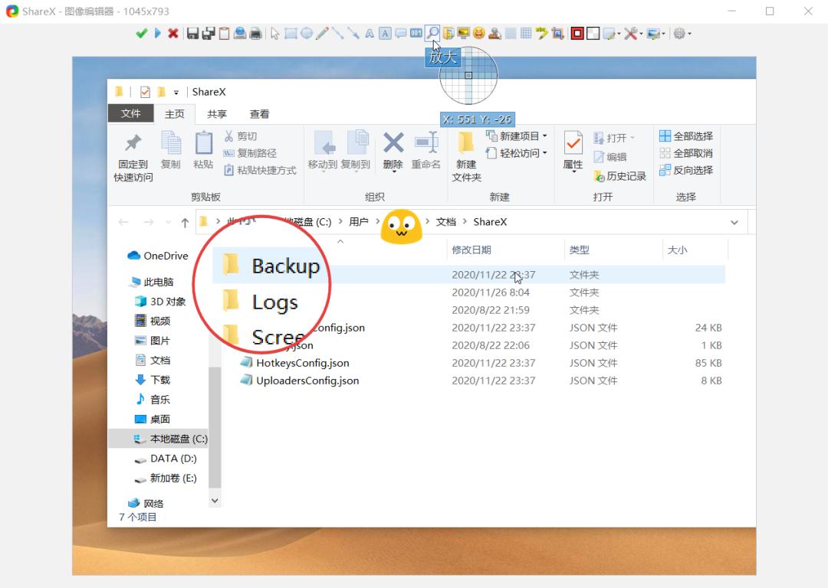Click the printer icon to print image

pyautogui.click(x=255, y=34)
